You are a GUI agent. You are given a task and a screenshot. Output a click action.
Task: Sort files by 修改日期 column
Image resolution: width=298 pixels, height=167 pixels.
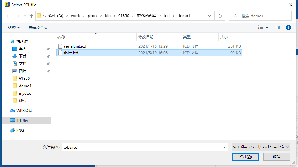tap(146, 37)
